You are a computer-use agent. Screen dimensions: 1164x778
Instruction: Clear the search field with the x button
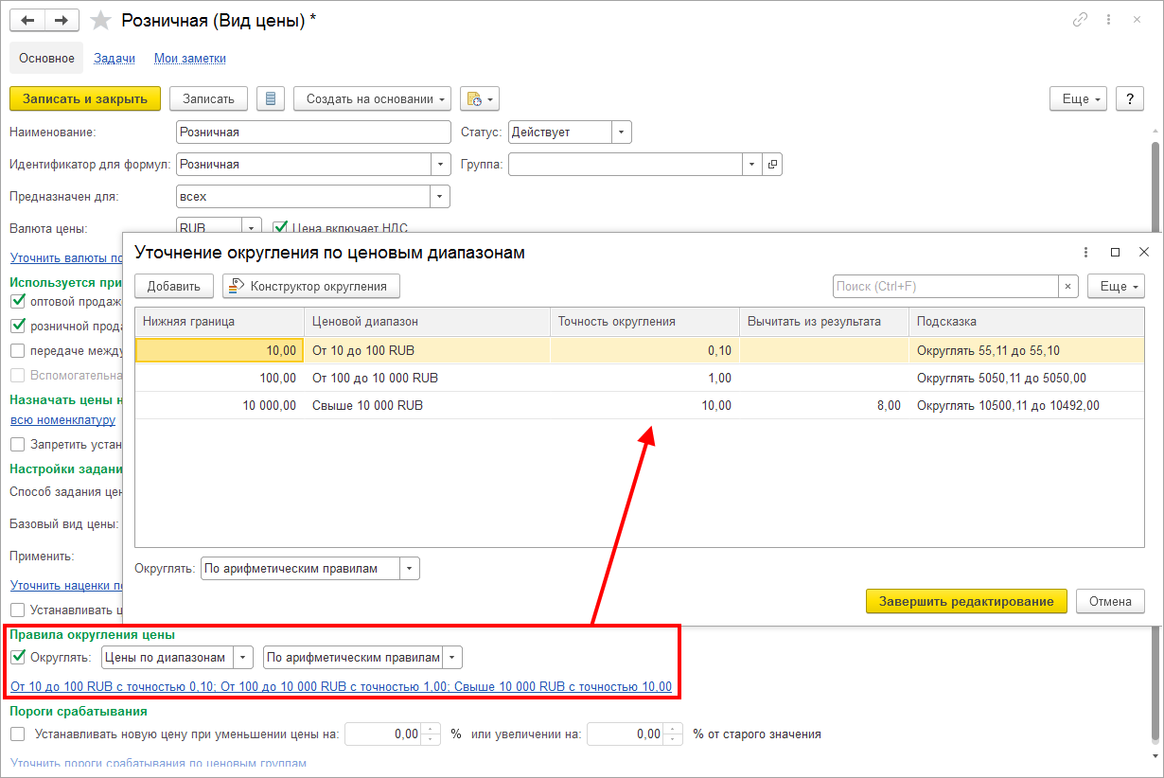(1068, 286)
